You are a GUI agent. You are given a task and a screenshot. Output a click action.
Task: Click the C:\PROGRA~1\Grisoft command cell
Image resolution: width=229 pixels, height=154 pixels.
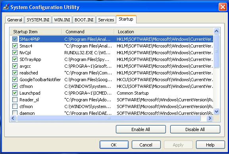[x=88, y=66]
